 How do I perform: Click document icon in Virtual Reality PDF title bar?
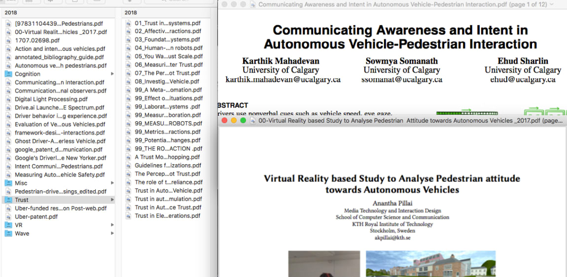pyautogui.click(x=253, y=121)
